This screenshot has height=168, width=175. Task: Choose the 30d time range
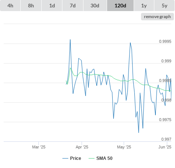(95, 6)
